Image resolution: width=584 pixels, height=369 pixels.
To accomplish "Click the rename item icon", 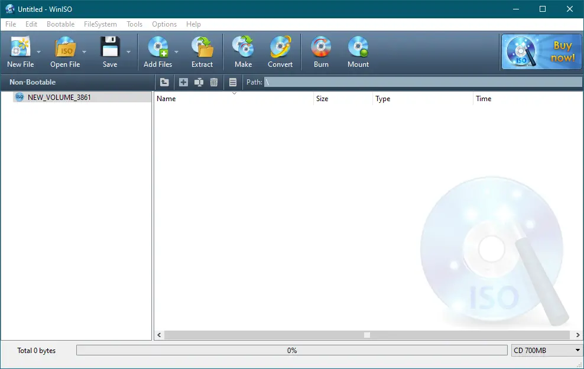I will pos(199,82).
